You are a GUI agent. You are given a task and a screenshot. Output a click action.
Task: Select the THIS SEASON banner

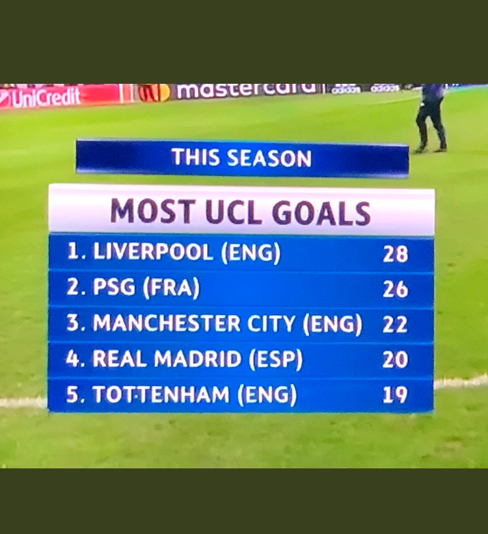[x=241, y=158]
